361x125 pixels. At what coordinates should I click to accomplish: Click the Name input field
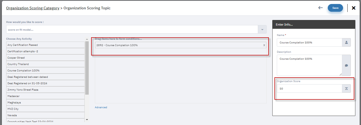click(310, 42)
